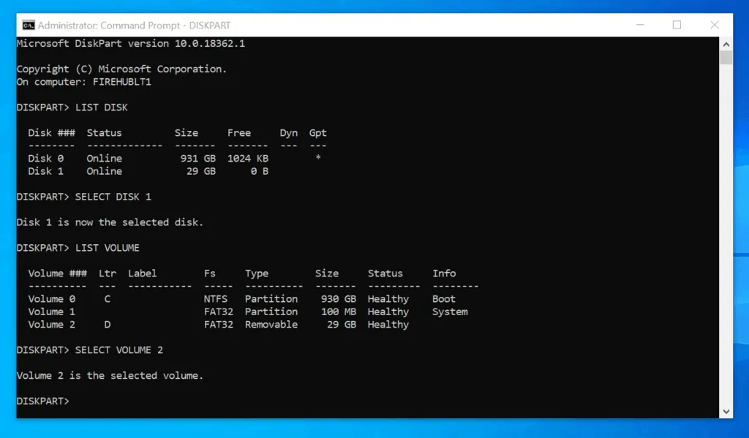
Task: Click the minimize button
Action: tap(640, 24)
